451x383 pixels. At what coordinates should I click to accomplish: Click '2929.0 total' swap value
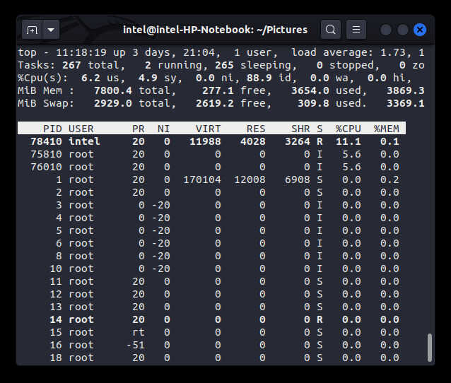[135, 103]
